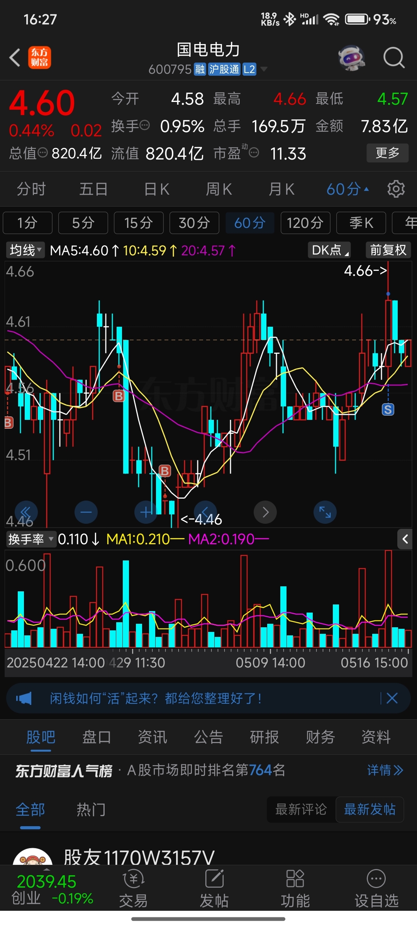The width and height of the screenshot is (417, 927).
Task: Open the robot assistant avatar
Action: 351,58
